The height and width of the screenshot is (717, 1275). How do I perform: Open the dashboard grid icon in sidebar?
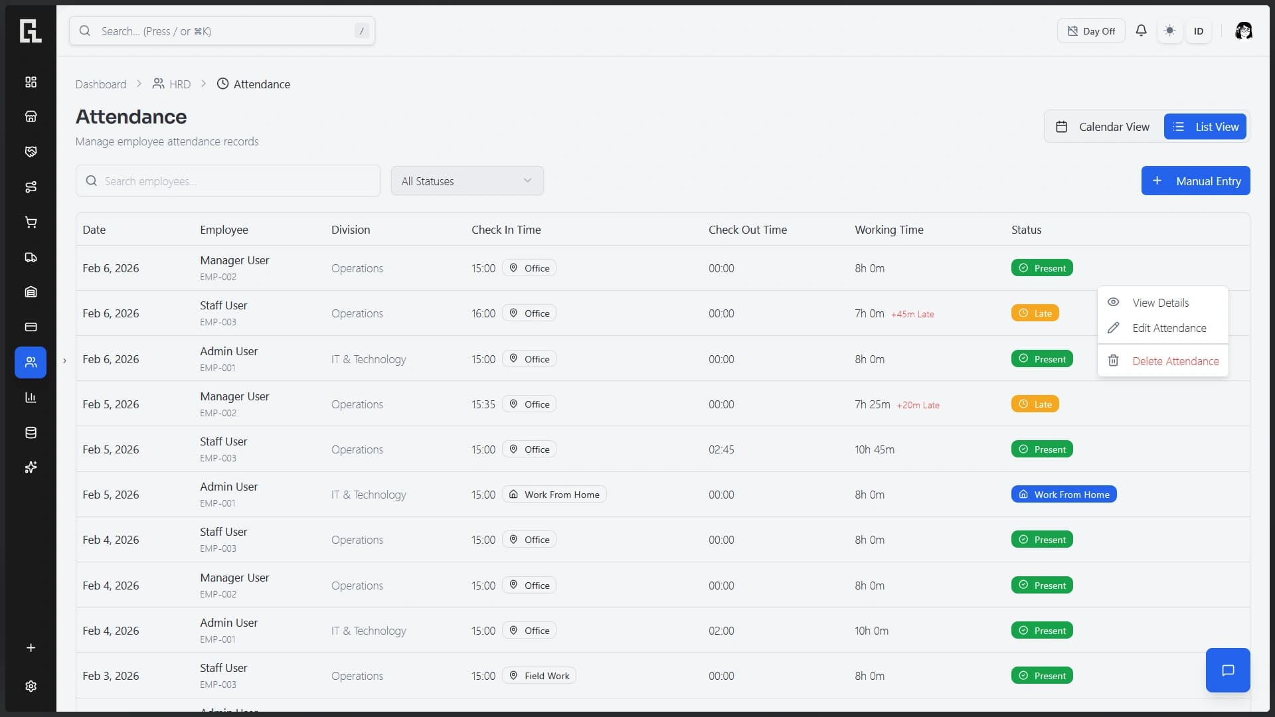coord(31,82)
